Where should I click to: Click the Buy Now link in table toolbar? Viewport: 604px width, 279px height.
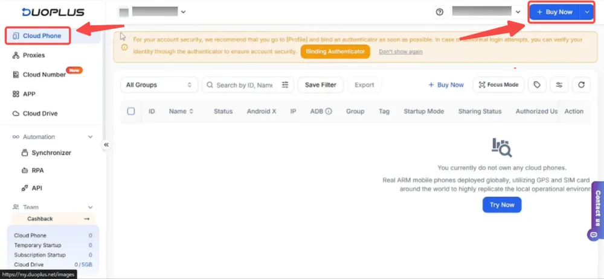tap(446, 85)
